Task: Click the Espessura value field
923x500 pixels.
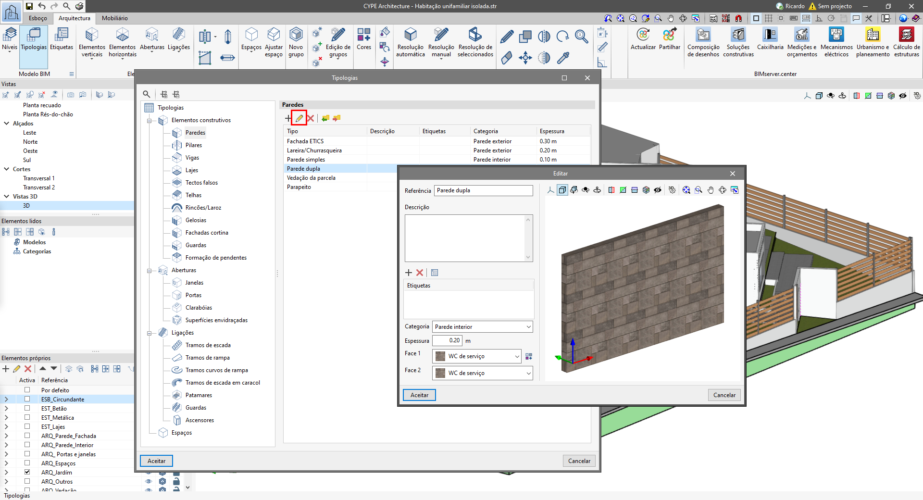Action: coord(447,340)
